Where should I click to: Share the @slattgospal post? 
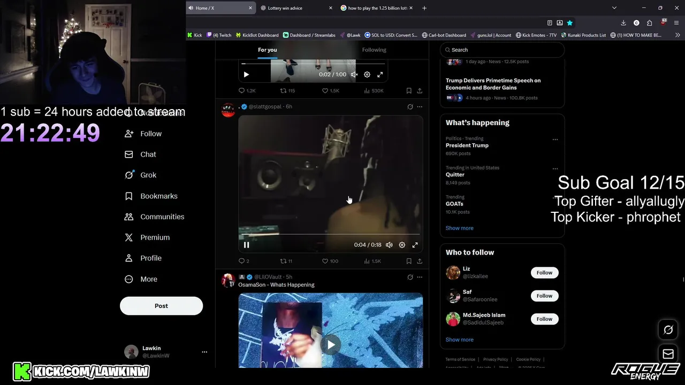click(420, 261)
